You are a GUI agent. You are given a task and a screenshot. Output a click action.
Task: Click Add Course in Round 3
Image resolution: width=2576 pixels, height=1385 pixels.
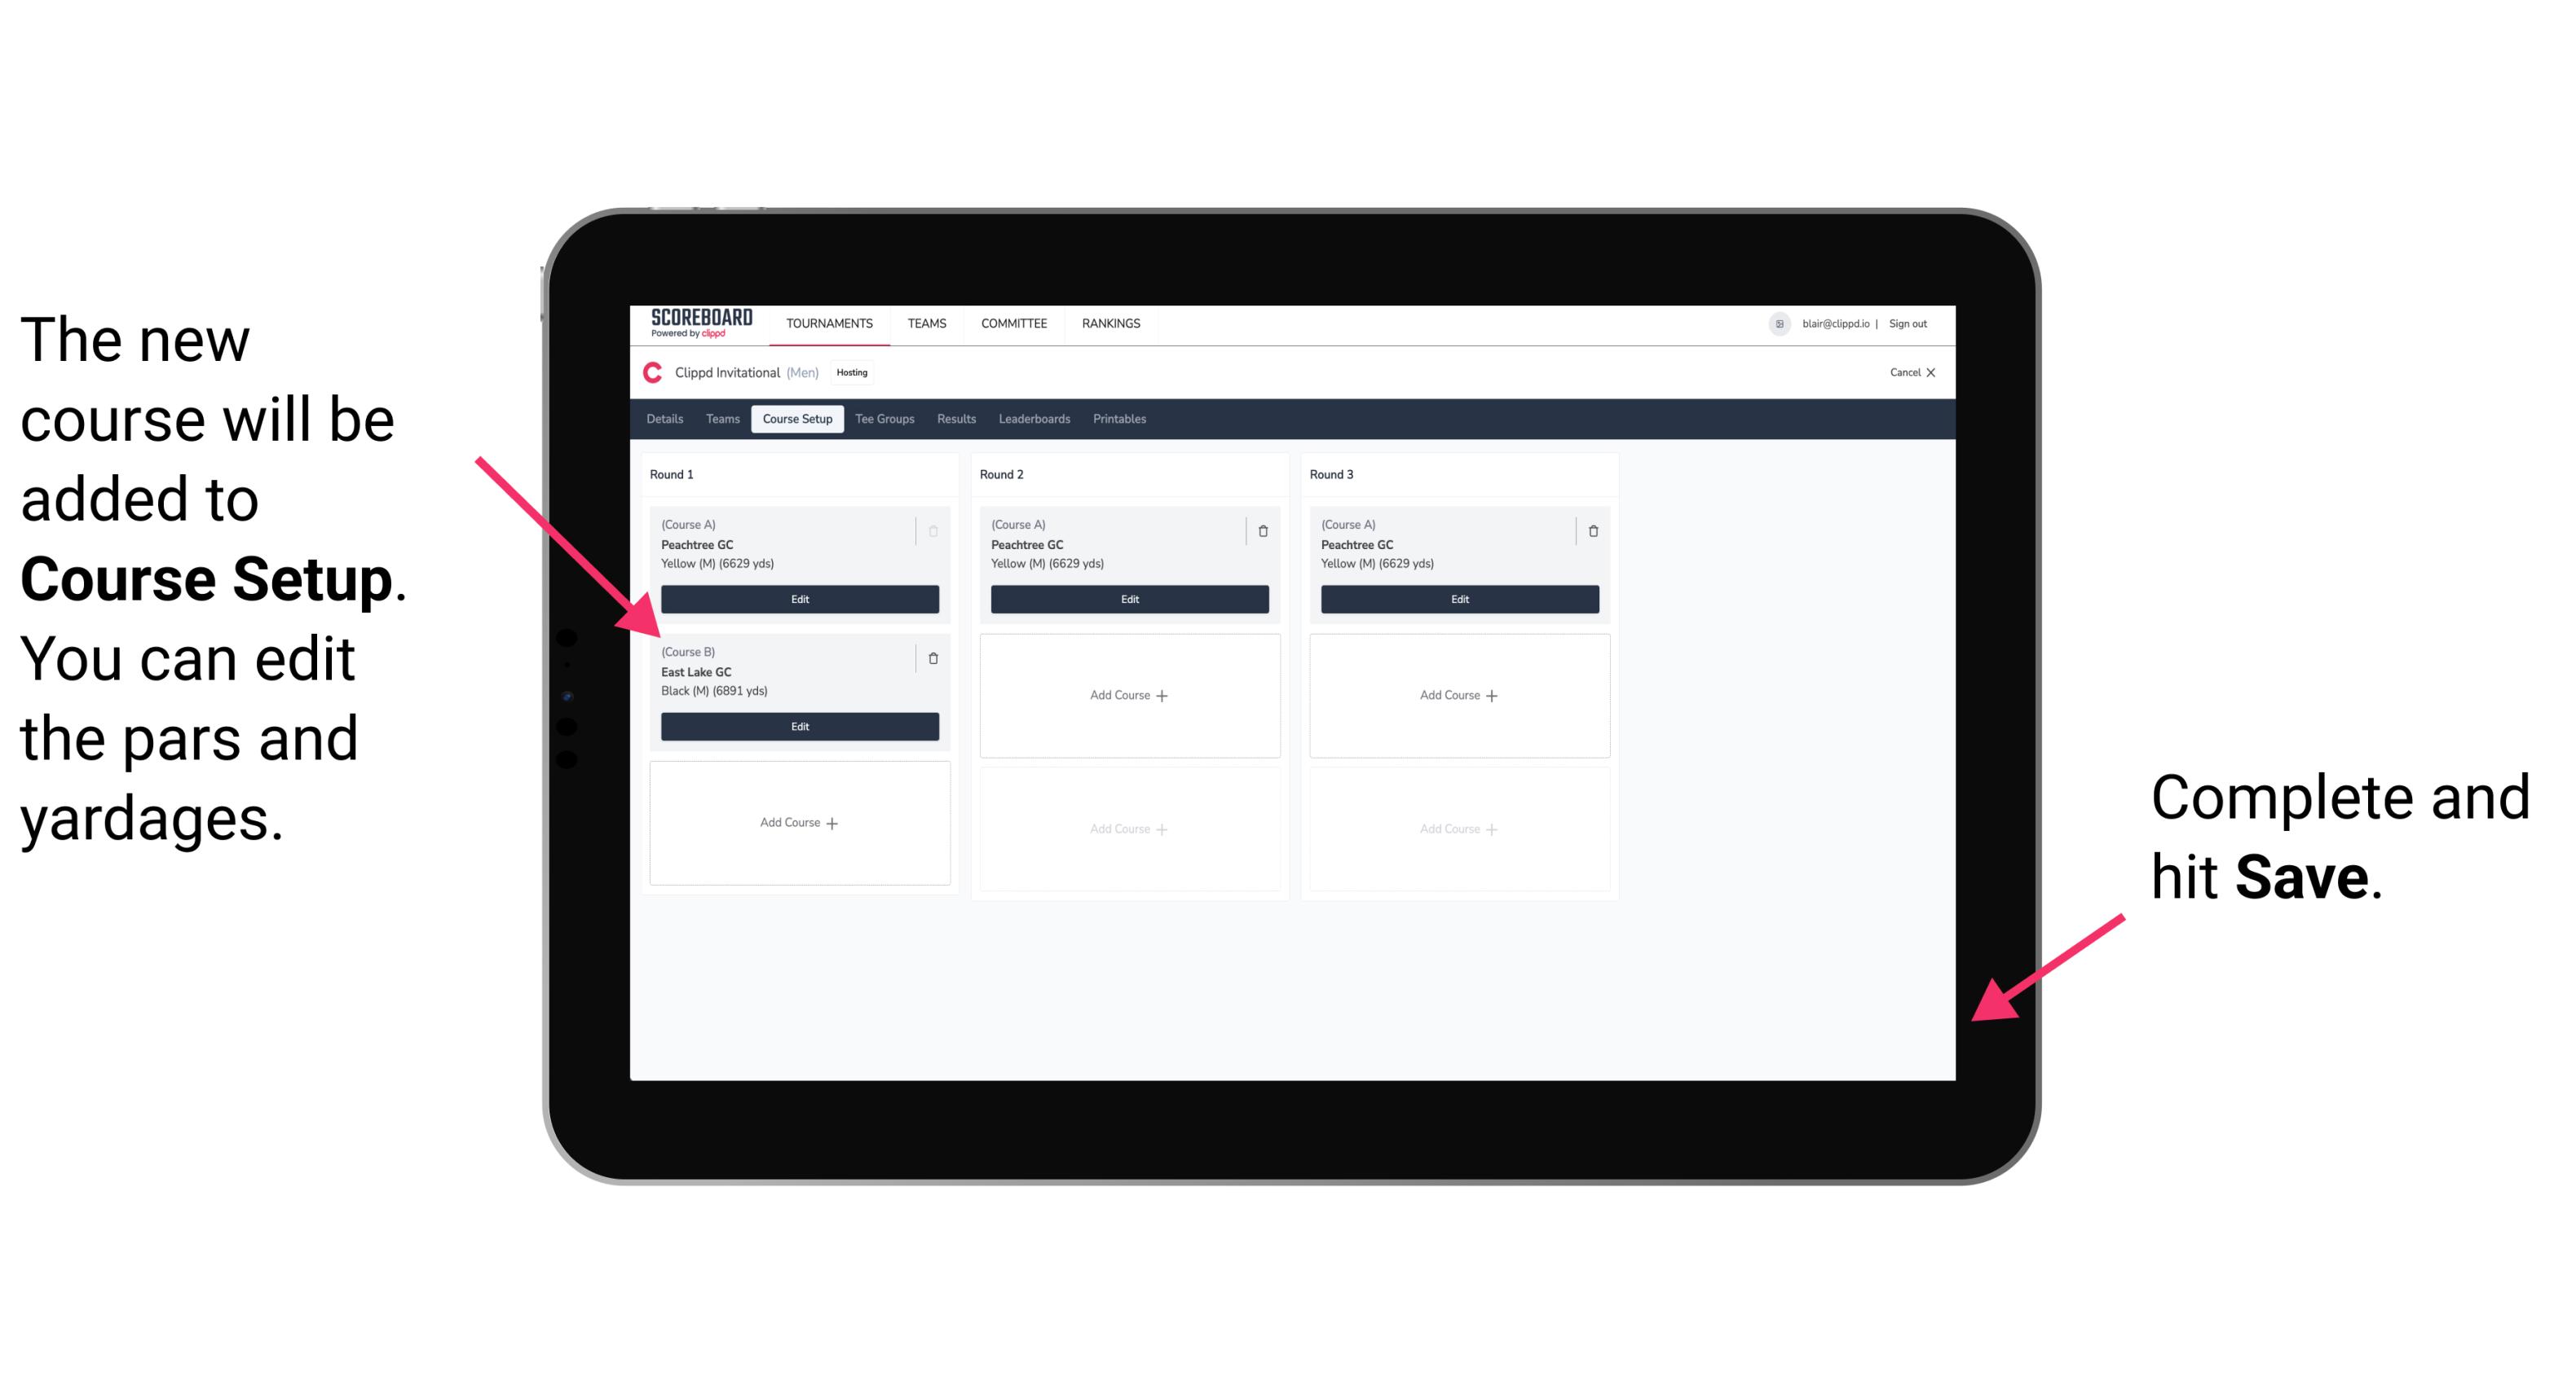pos(1458,694)
